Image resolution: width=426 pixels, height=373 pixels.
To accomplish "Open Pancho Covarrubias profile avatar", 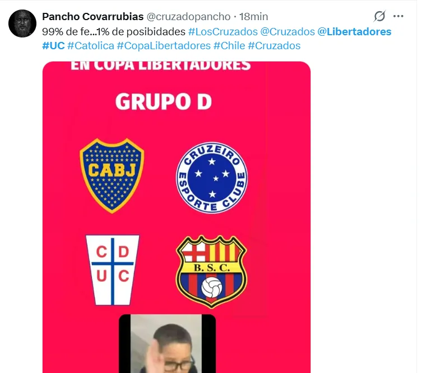I will tap(22, 23).
